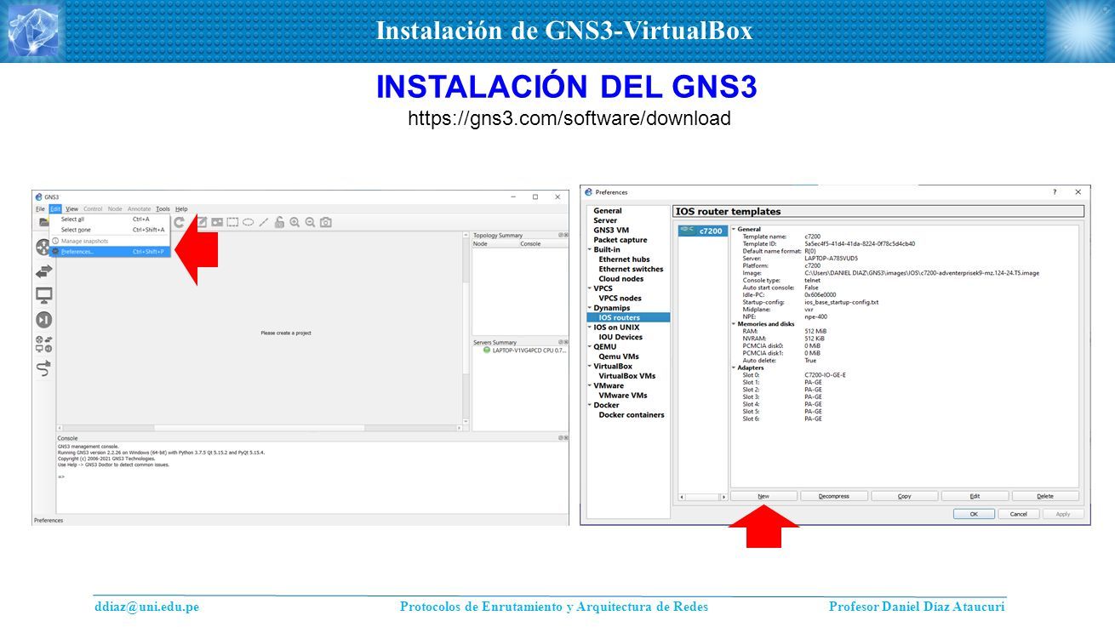This screenshot has height=627, width=1115.
Task: Click the Take a screenshot camera icon
Action: 325,222
